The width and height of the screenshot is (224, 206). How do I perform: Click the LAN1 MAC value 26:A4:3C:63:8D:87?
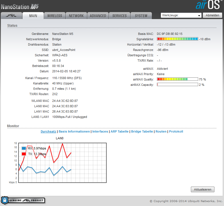coord(65,111)
